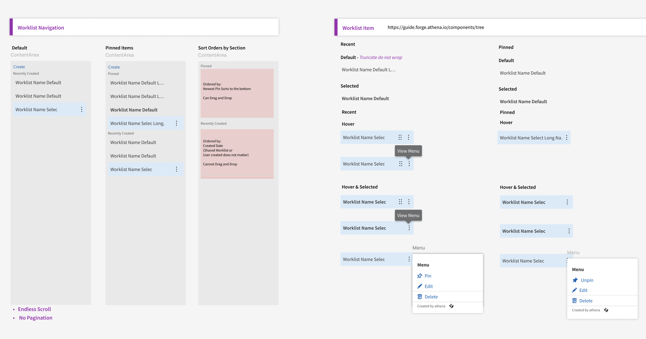Choose Unpin in the Pinned item menu
The image size is (646, 339).
[x=587, y=280]
